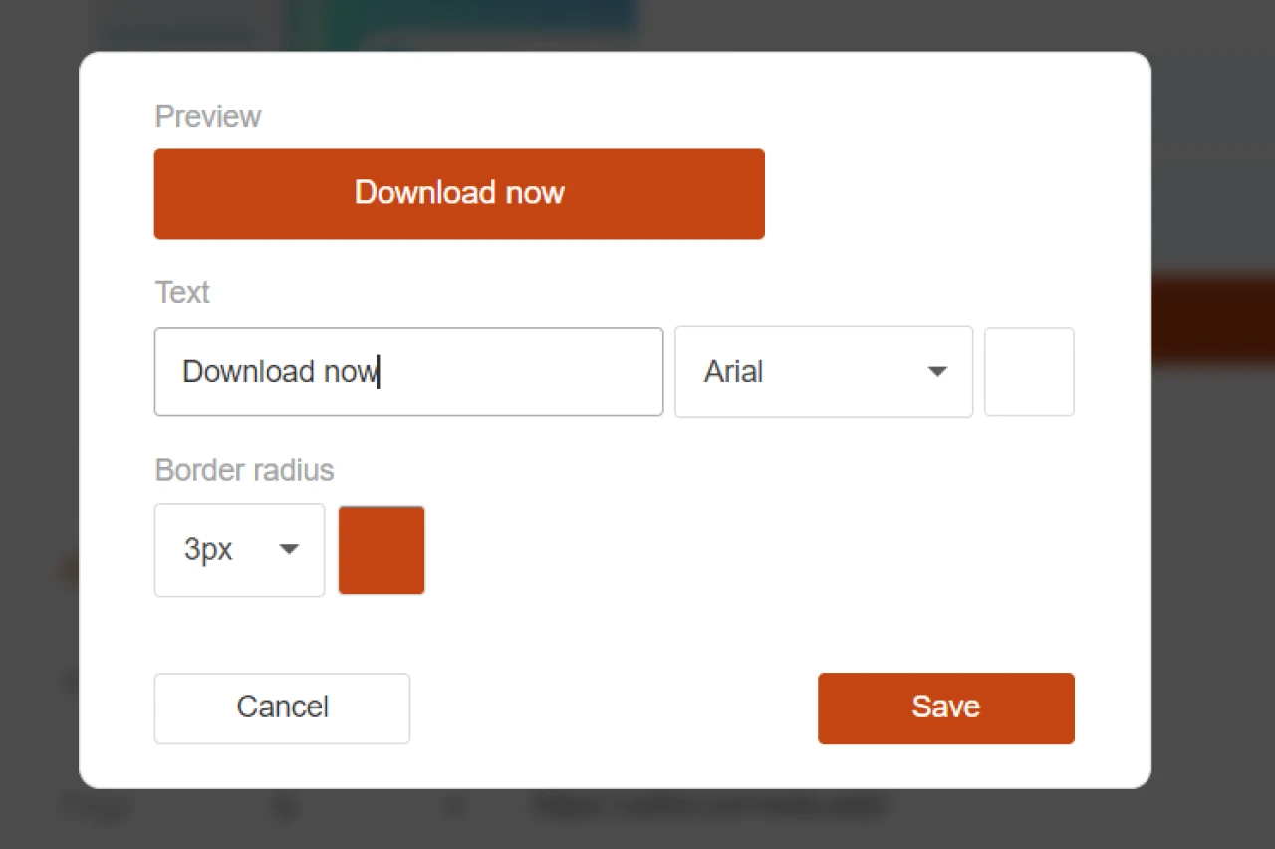Save the button settings
Screen dimensions: 1275x849
coord(945,707)
